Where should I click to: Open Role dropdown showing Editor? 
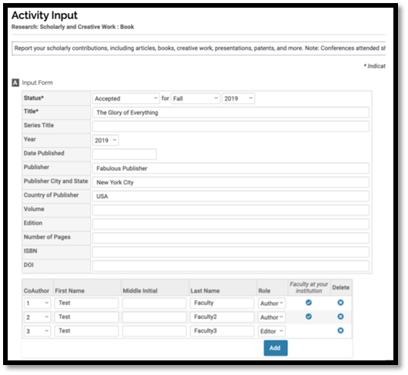click(x=272, y=331)
